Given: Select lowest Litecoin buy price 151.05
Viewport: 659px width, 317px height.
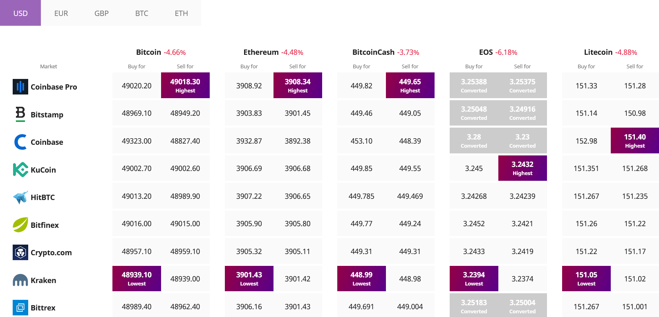Looking at the screenshot, I should click(x=586, y=278).
